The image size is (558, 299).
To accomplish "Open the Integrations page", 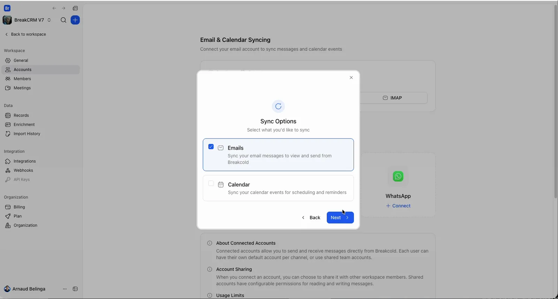I will coord(40,161).
